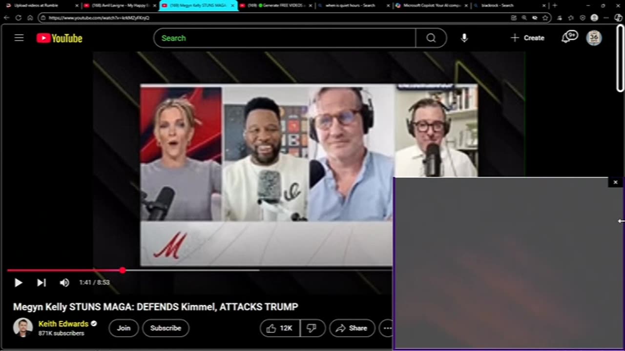Open the Keith Edwards channel name link

tap(63, 324)
